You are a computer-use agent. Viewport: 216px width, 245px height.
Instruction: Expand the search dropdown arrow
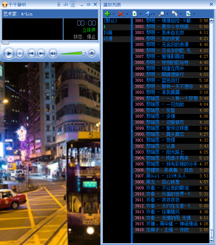(167, 14)
